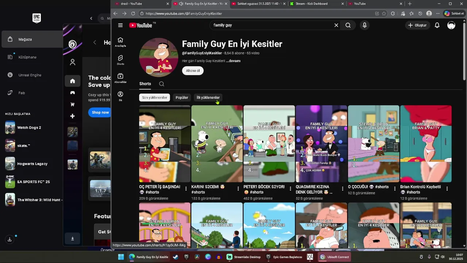Open the 'KARINI S2CEM!' short thumbnail

pos(217,144)
